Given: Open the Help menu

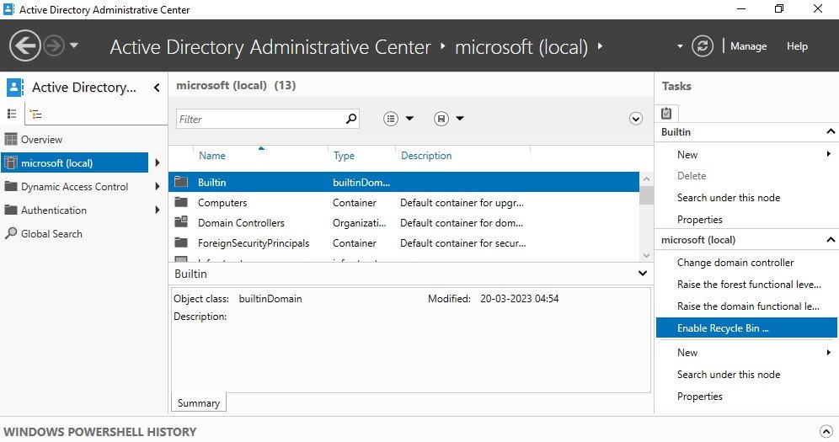Looking at the screenshot, I should pos(797,46).
